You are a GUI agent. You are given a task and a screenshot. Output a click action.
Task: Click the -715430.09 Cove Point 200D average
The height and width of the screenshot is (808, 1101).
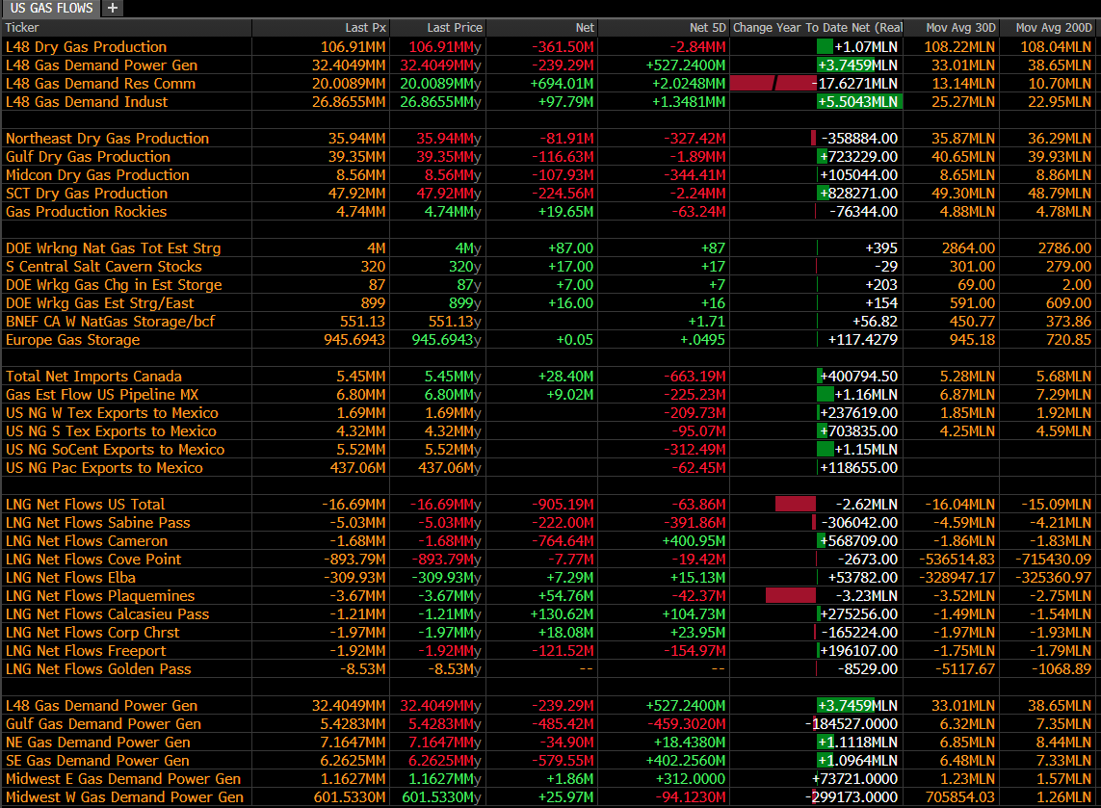(x=1054, y=559)
